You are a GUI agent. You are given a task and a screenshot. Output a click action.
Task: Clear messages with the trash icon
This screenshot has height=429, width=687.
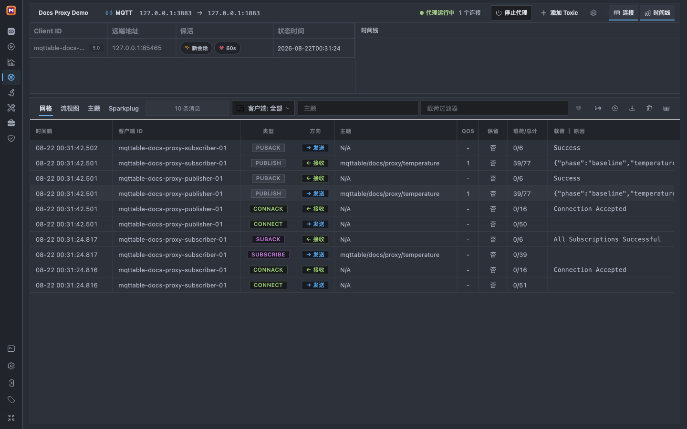649,108
